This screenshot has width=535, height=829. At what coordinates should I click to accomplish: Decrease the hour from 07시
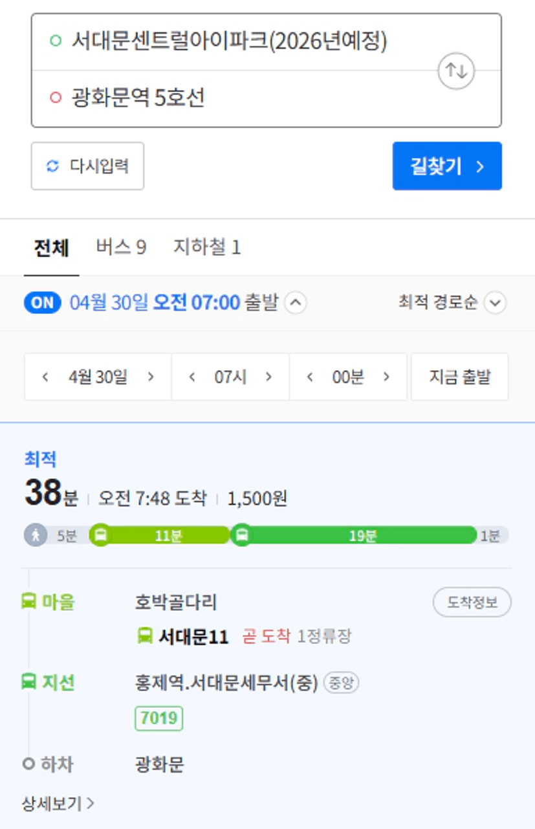pos(192,377)
